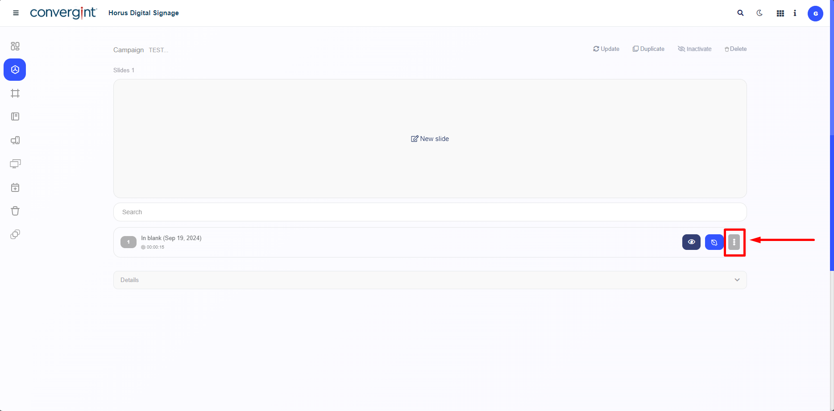Open the trash bin sidebar icon
This screenshot has width=834, height=411.
(x=15, y=211)
